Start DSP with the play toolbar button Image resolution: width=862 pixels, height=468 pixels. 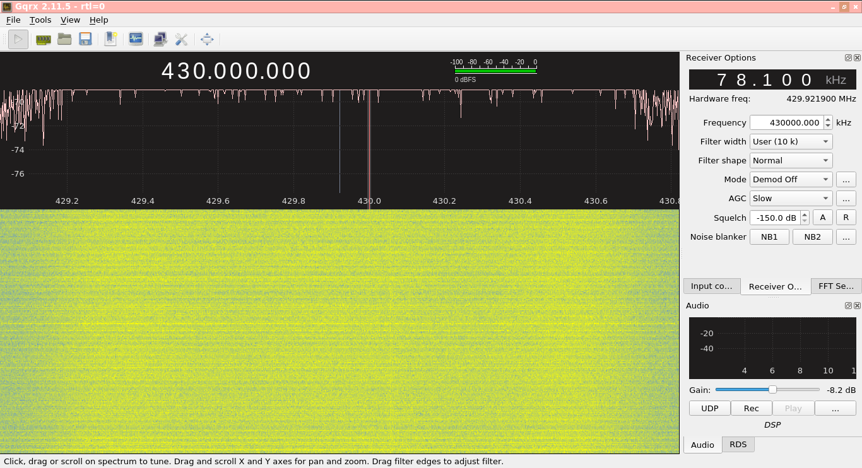coord(18,39)
